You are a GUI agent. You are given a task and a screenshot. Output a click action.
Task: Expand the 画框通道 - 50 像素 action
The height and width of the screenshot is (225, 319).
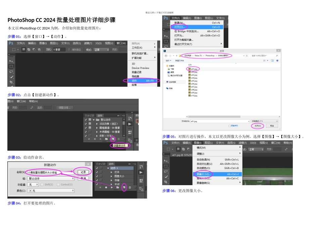click(x=97, y=128)
